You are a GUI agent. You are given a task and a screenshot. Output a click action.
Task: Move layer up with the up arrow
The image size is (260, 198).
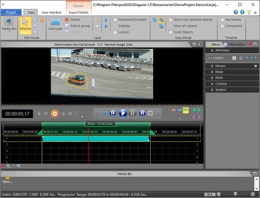(x=106, y=19)
